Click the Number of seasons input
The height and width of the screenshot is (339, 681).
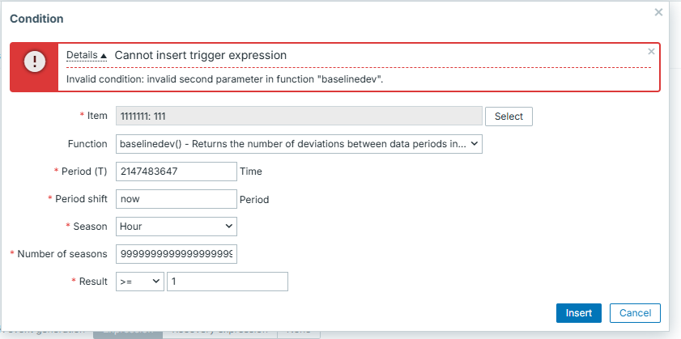pyautogui.click(x=177, y=254)
